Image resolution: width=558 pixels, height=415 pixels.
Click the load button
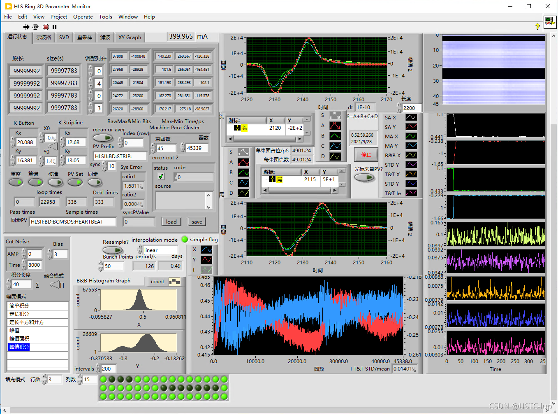pos(171,221)
